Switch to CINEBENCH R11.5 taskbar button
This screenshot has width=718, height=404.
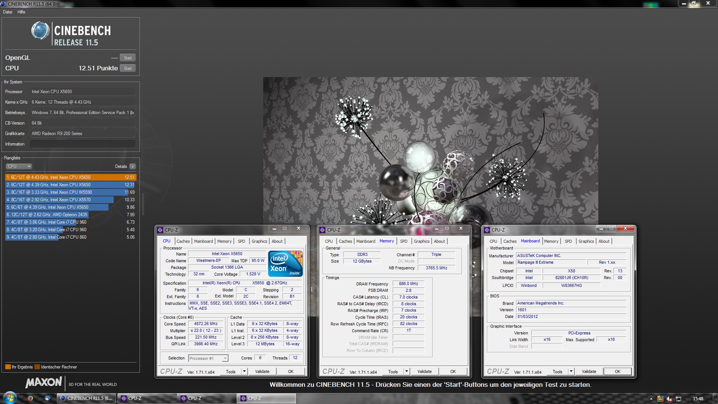click(87, 398)
